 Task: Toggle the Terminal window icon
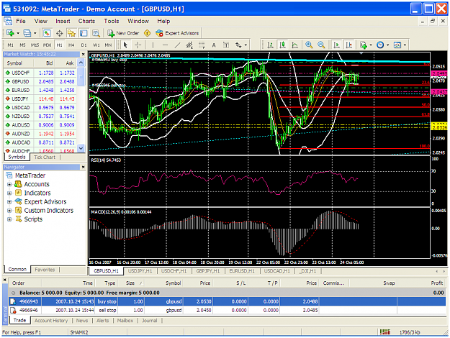click(84, 33)
